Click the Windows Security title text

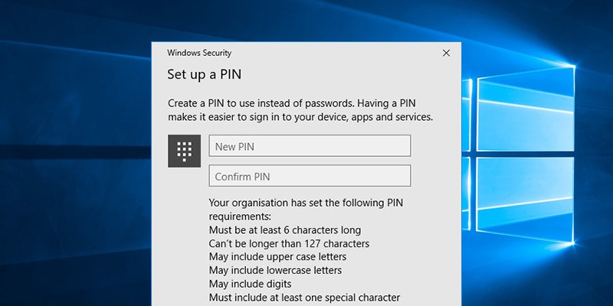(199, 54)
